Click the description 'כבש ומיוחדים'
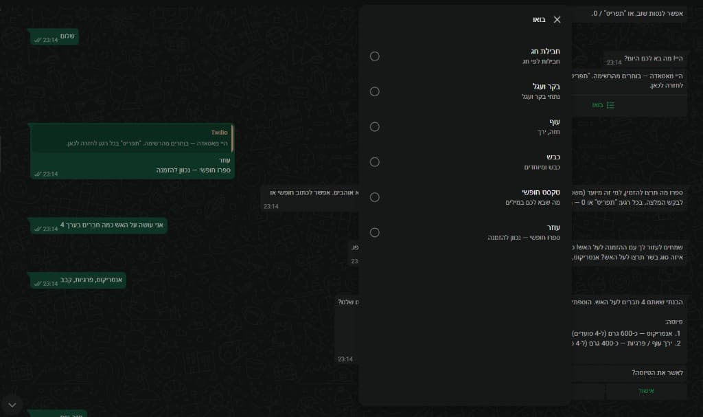The height and width of the screenshot is (417, 703). click(542, 167)
